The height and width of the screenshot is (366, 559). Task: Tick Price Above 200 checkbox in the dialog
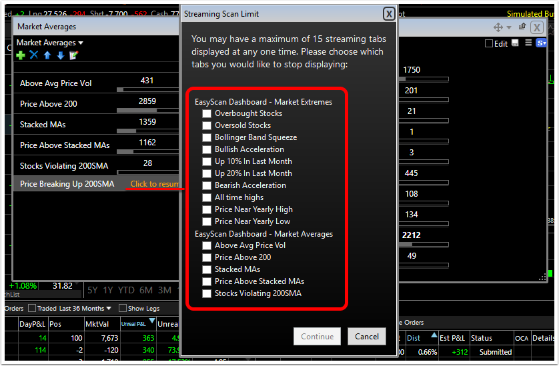click(207, 257)
